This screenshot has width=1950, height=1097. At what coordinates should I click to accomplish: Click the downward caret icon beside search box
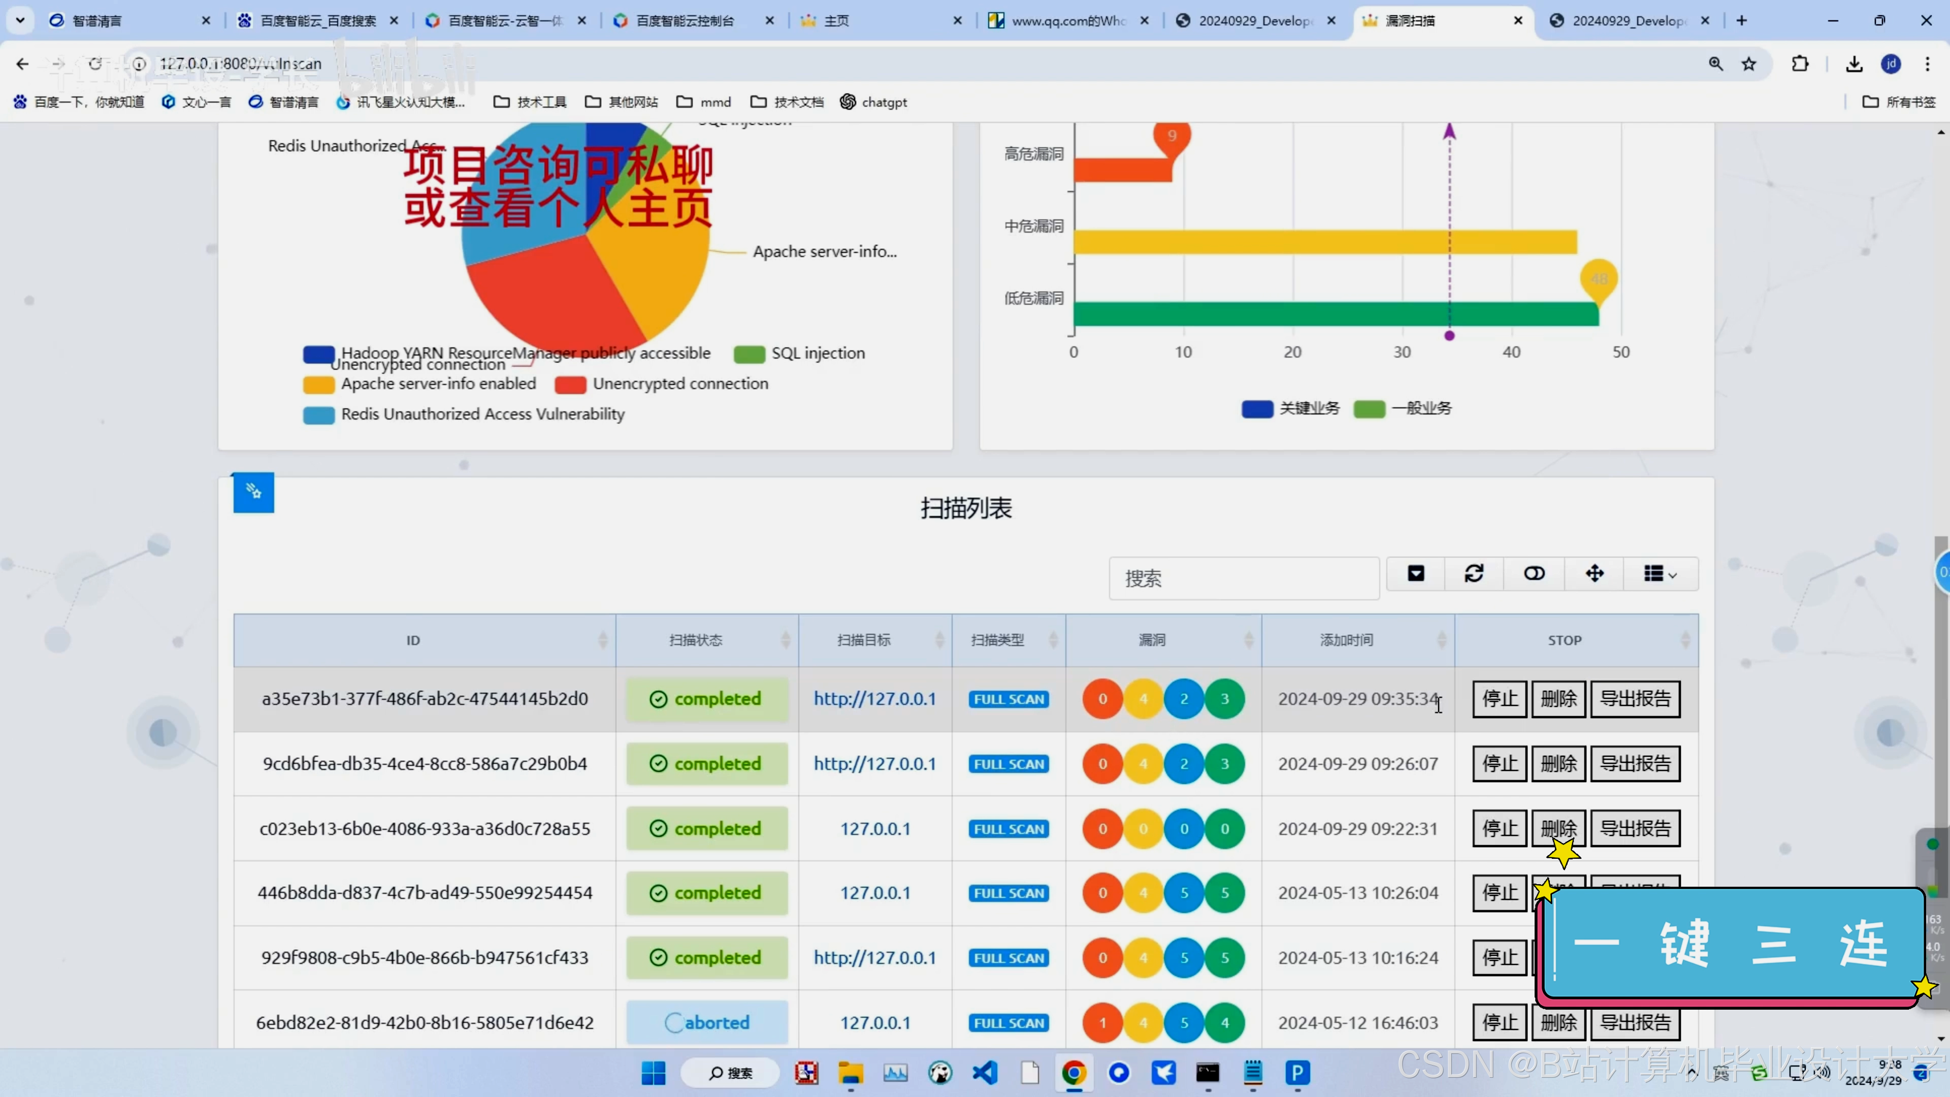1416,574
